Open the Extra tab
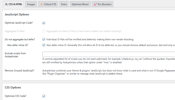Viewport: 175px width, 100px height. [x=64, y=4]
